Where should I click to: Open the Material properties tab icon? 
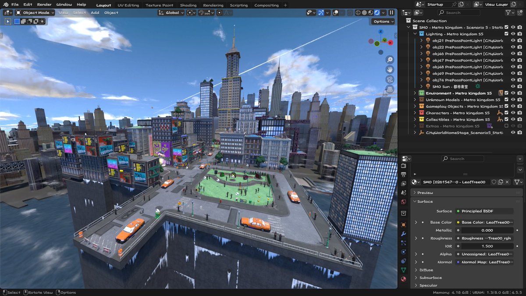tap(403, 279)
